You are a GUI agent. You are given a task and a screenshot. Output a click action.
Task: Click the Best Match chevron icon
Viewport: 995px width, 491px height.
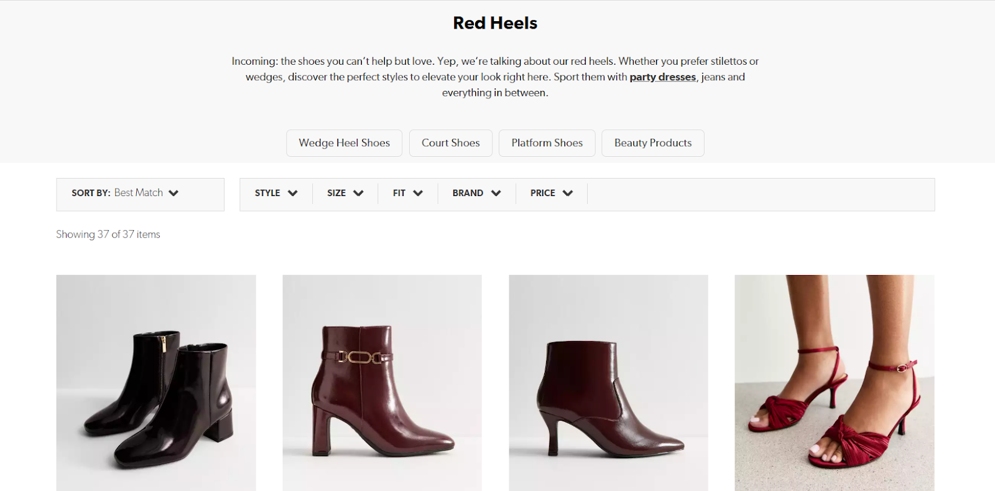pyautogui.click(x=175, y=193)
